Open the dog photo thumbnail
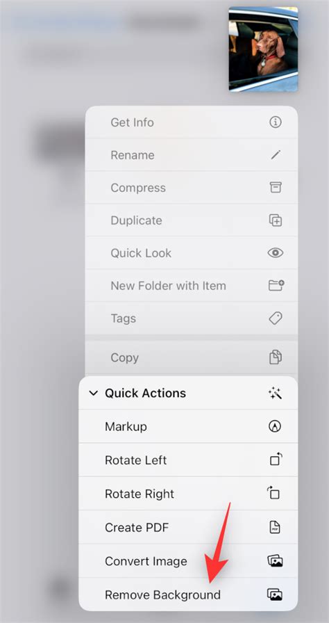 (x=263, y=49)
